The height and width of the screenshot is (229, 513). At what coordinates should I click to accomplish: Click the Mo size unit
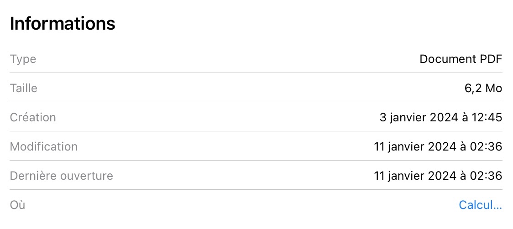494,88
